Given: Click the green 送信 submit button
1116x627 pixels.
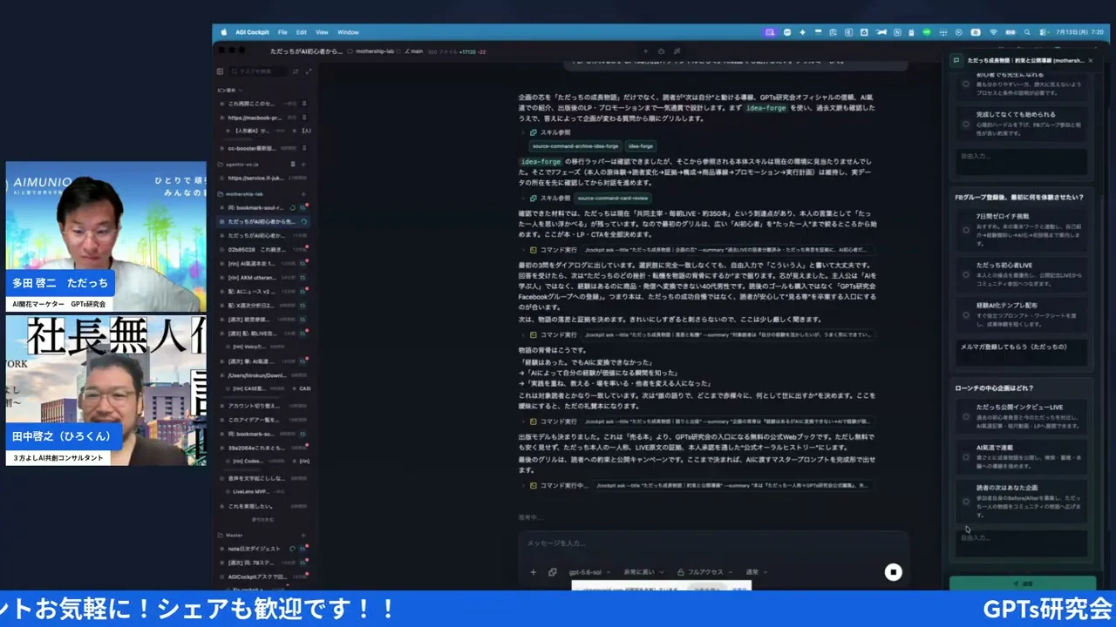Looking at the screenshot, I should coord(1022,583).
